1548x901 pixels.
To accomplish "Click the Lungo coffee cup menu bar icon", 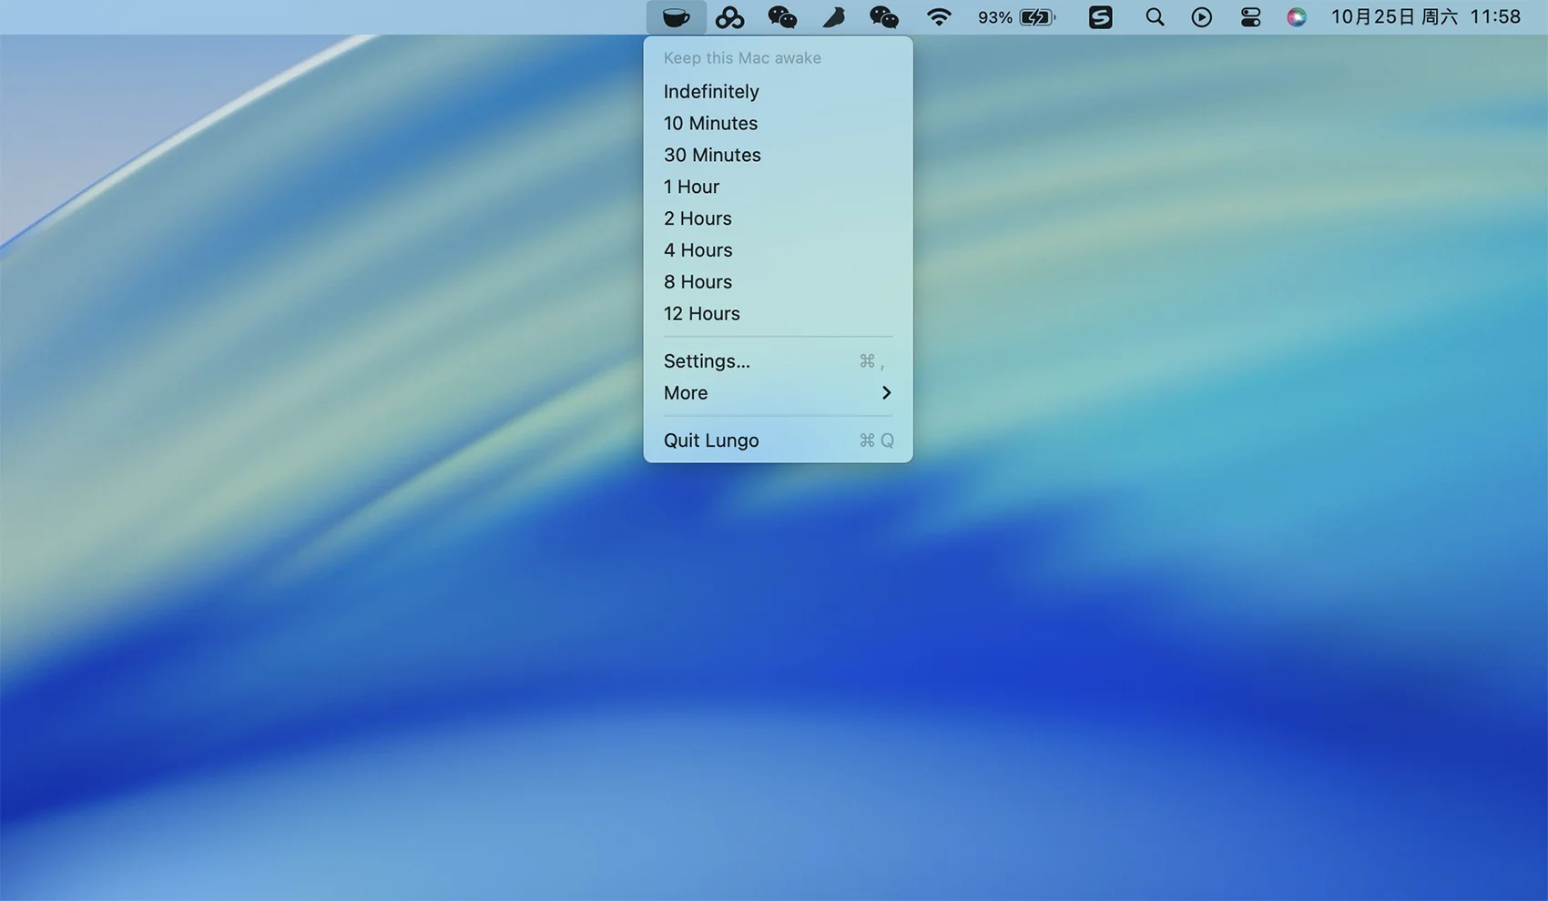I will pyautogui.click(x=676, y=17).
